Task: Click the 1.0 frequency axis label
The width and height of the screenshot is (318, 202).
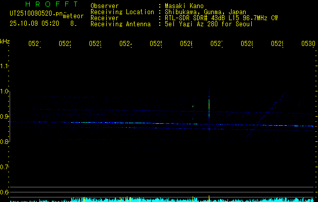Action: coord(5,91)
